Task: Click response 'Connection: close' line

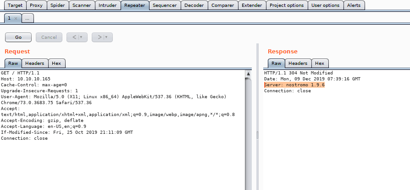Action: [x=288, y=91]
